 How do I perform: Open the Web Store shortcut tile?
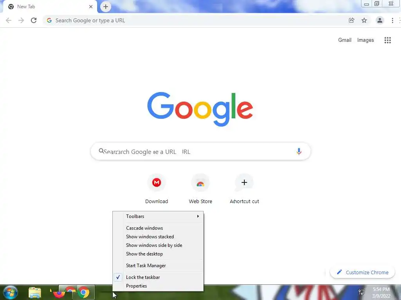coord(200,189)
